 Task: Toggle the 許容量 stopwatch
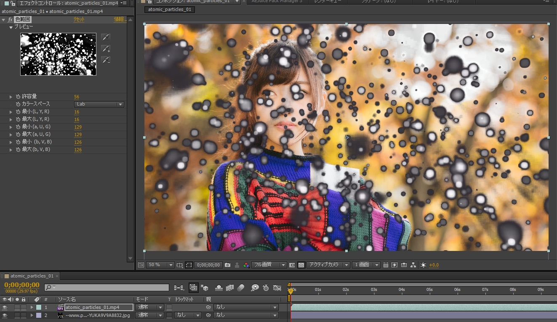[18, 97]
